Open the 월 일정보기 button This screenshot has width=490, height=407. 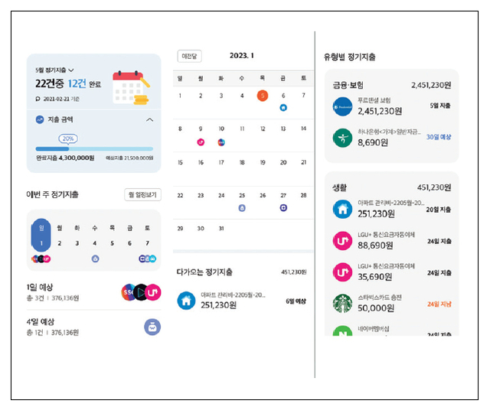point(142,194)
